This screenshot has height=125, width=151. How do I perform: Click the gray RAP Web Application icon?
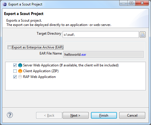[20, 77]
